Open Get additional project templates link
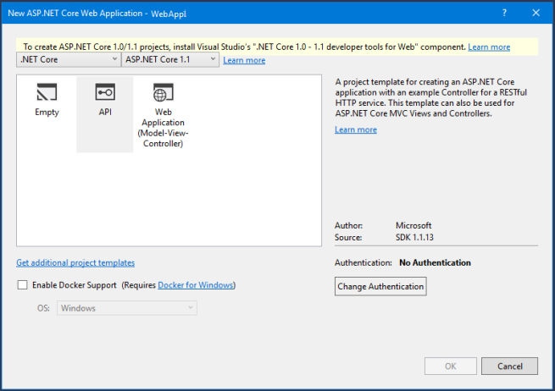The height and width of the screenshot is (391, 555). coord(75,263)
